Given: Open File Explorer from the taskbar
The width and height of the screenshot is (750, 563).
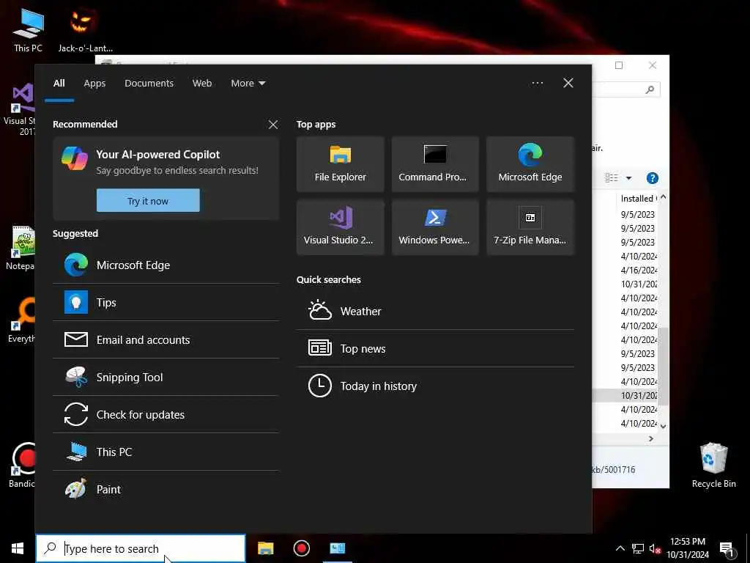Looking at the screenshot, I should pyautogui.click(x=265, y=548).
